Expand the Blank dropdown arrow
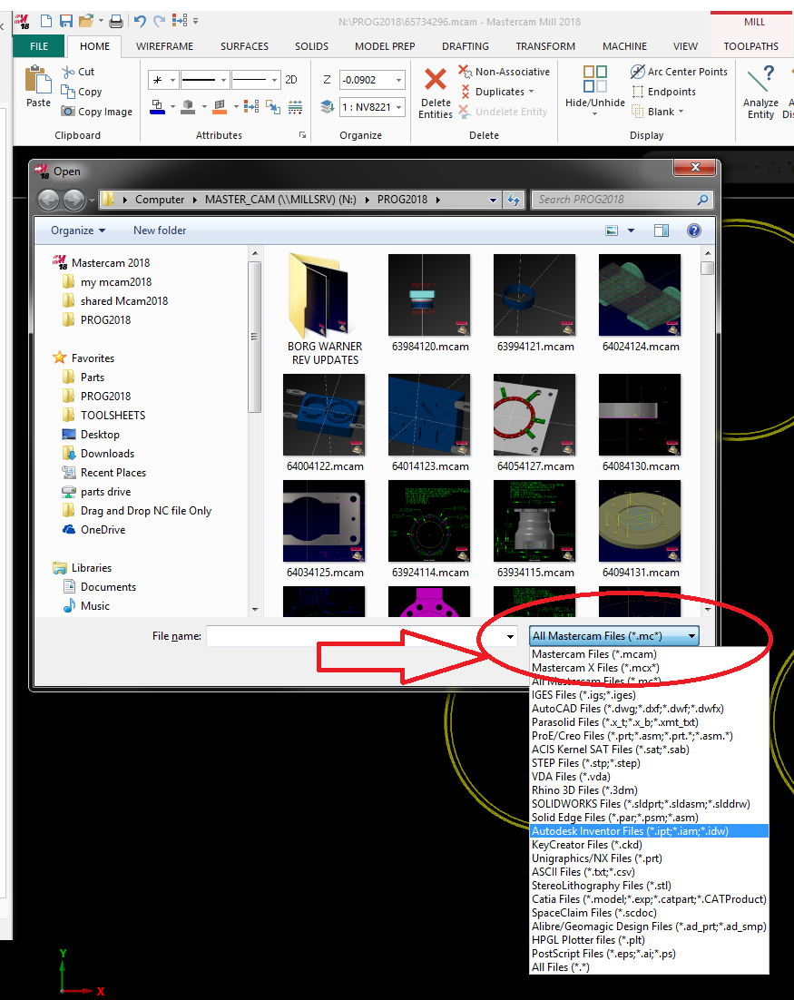The width and height of the screenshot is (794, 1000). [x=681, y=112]
